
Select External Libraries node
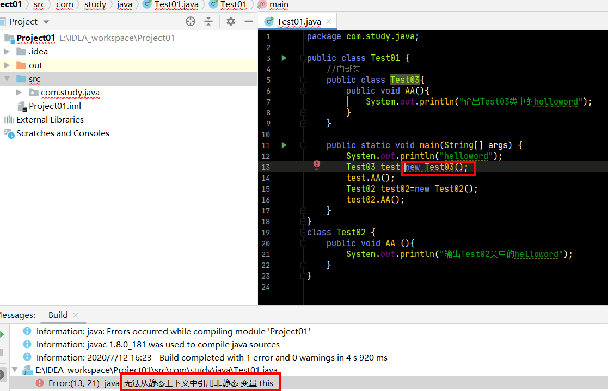pos(50,119)
